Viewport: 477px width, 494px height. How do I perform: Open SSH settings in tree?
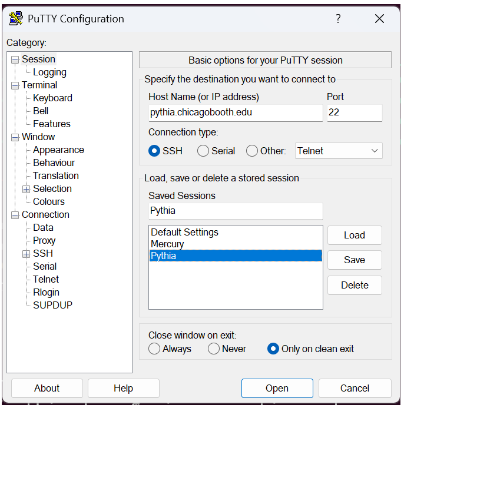pos(43,253)
